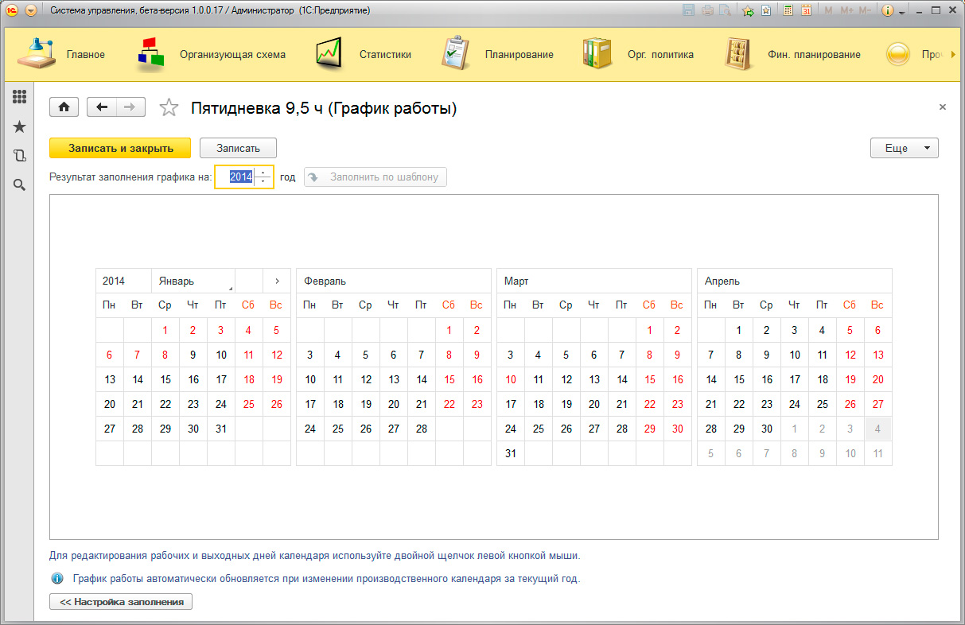Click the blue info icon near the note
Viewport: 965px width, 625px height.
pos(57,578)
